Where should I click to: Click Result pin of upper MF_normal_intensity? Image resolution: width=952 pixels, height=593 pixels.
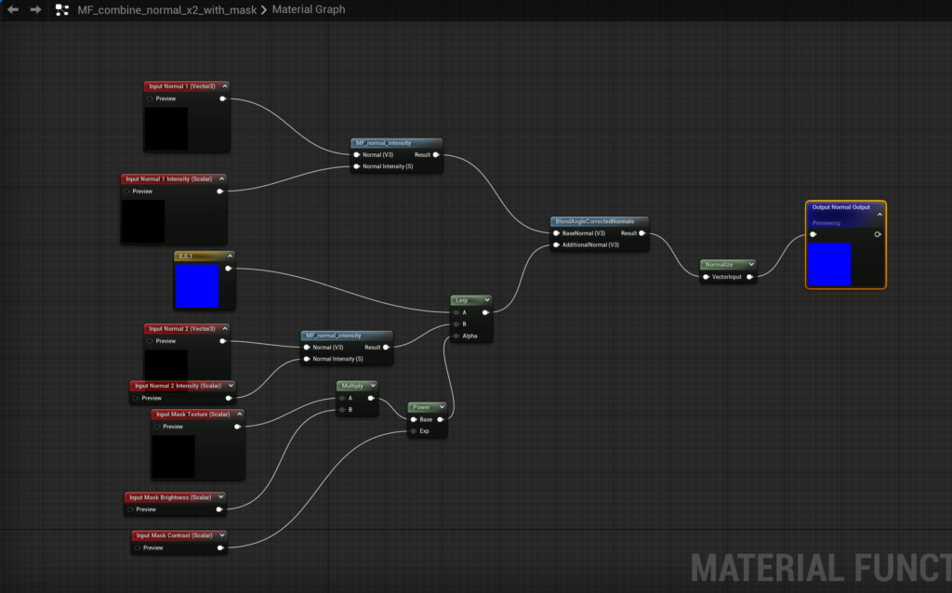point(436,155)
